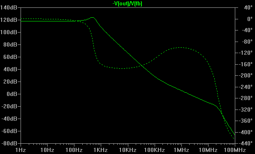Click the 40° phase axis label
The image size is (255, 154).
click(x=248, y=7)
